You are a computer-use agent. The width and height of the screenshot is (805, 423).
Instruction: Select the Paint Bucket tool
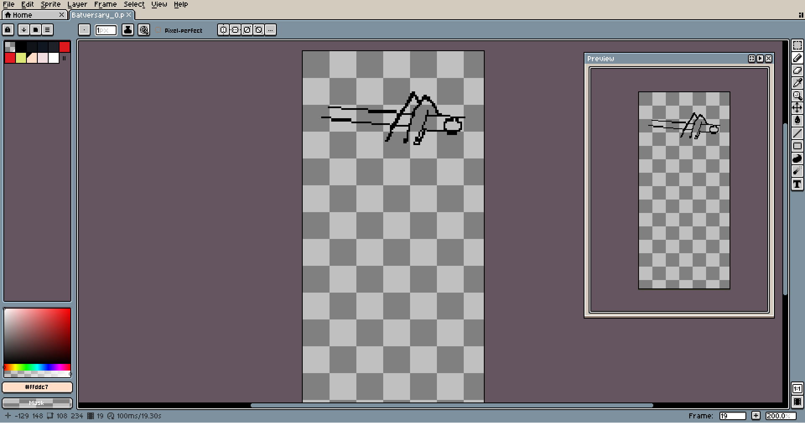point(797,121)
